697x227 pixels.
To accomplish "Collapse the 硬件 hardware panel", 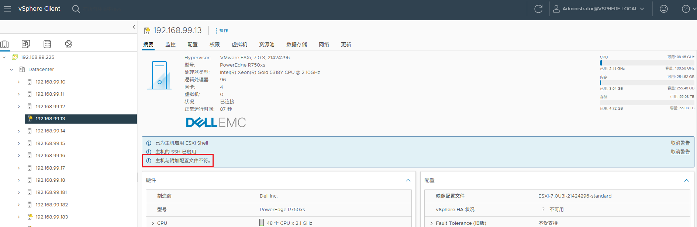I will click(408, 180).
